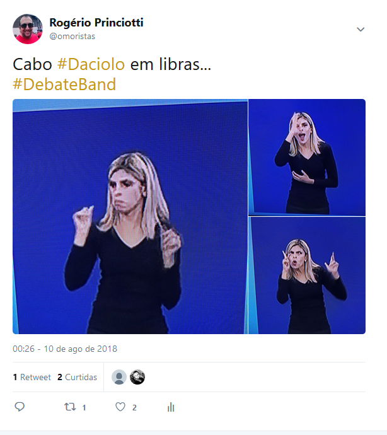The height and width of the screenshot is (435, 387).
Task: Open the black-and-white avatar liker profile
Action: pyautogui.click(x=137, y=377)
